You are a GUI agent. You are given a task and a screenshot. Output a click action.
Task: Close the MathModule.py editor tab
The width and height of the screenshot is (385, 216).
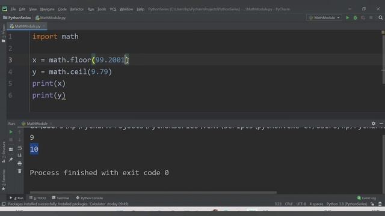(44, 26)
